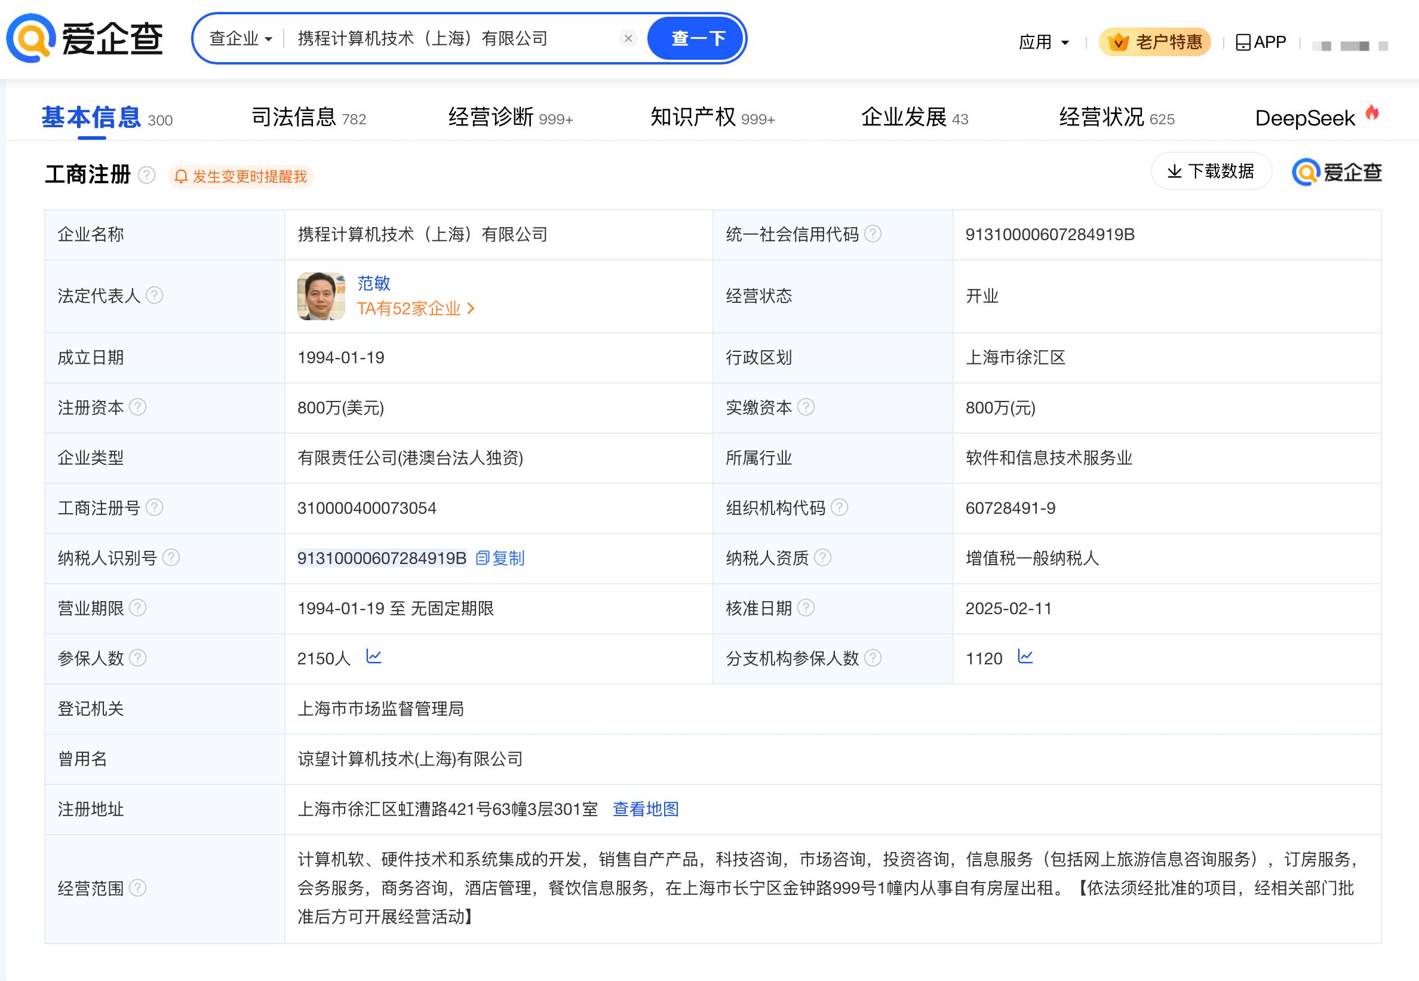Clear the search box with X icon
This screenshot has width=1419, height=981.
click(x=628, y=38)
